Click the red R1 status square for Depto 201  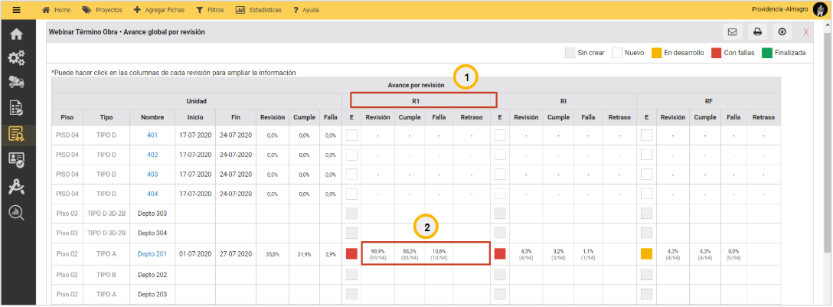pos(351,253)
